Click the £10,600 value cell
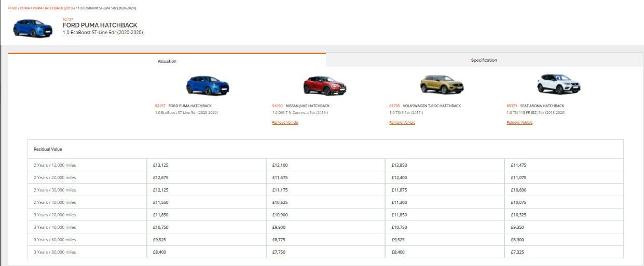The width and height of the screenshot is (644, 266). 564,190
